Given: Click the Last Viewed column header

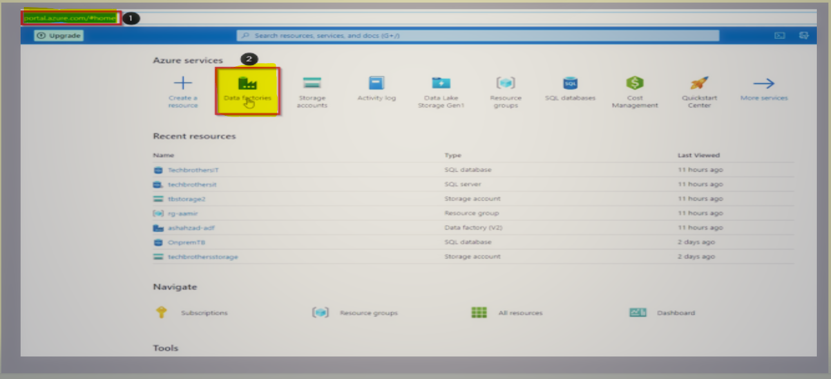Looking at the screenshot, I should coord(699,155).
